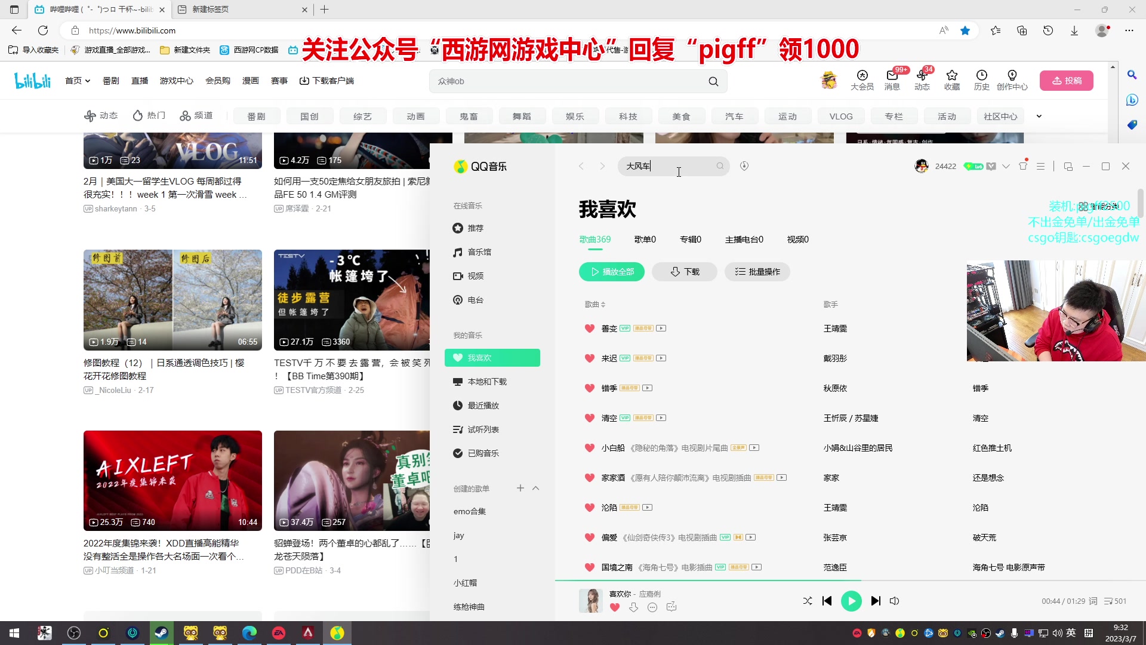The image size is (1146, 645).
Task: Skip to next track in QQ Music
Action: click(876, 601)
